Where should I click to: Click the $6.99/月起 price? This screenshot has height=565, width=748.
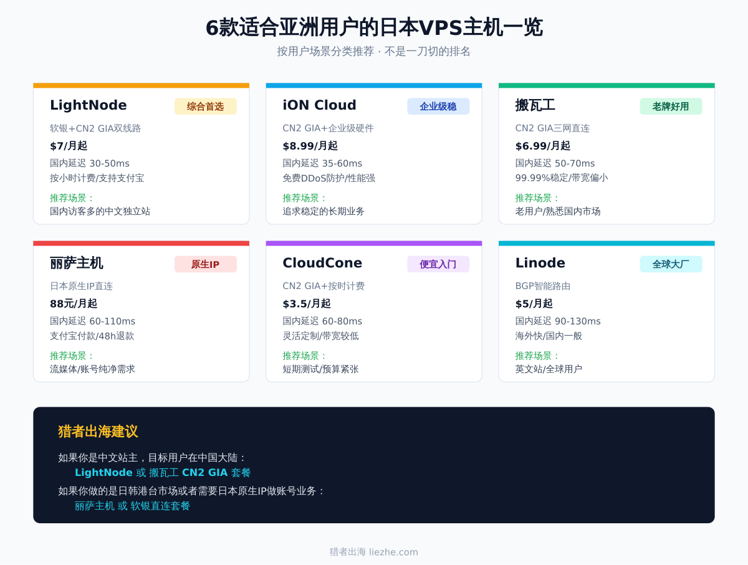(x=542, y=146)
